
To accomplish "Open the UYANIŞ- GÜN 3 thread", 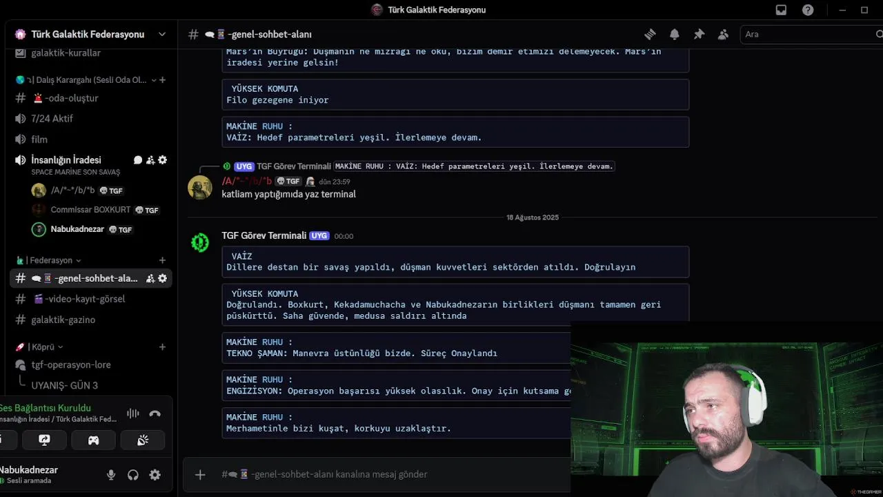I will pos(64,385).
